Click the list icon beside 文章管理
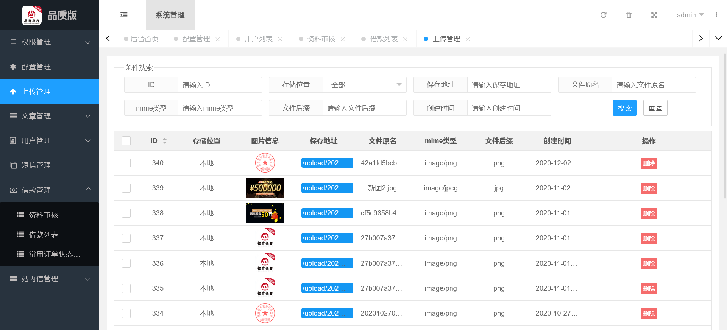 point(13,116)
